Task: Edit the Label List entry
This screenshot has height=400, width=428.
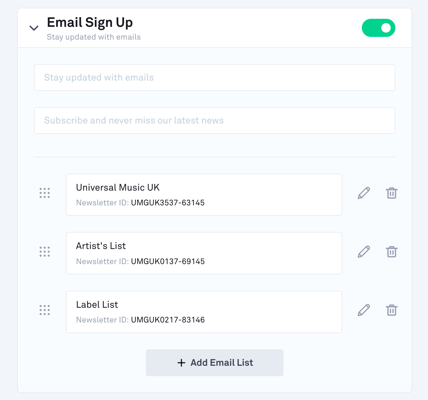Action: [x=364, y=310]
